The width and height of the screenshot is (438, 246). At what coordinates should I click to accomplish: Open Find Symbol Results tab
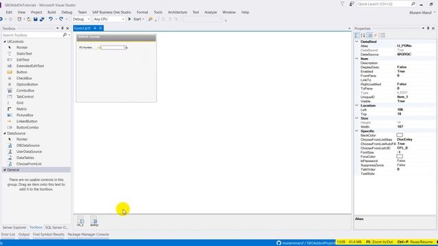point(49,234)
